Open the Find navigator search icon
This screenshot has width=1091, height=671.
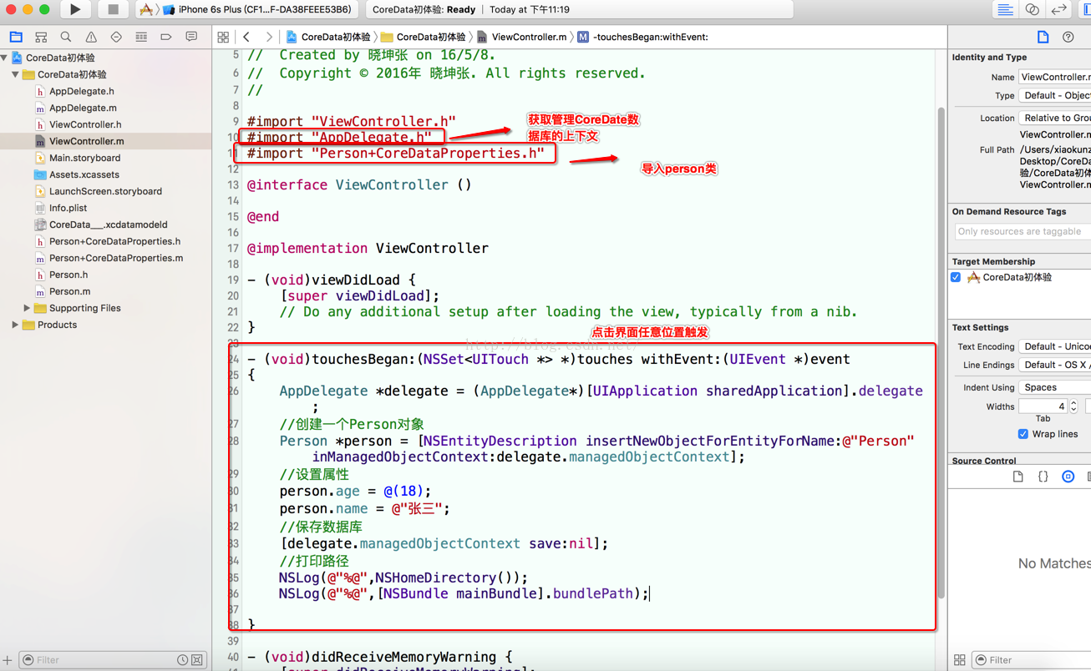66,38
